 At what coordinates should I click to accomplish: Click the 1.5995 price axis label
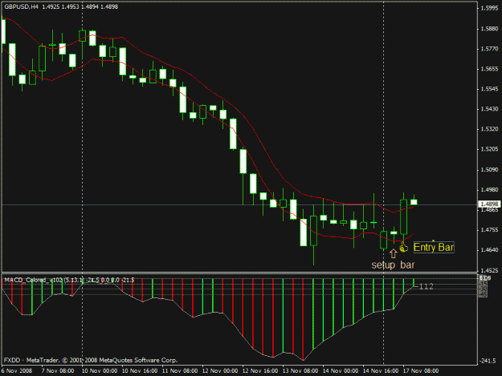coord(489,8)
